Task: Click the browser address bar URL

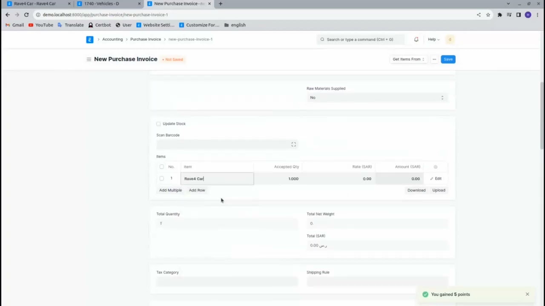Action: [x=105, y=14]
